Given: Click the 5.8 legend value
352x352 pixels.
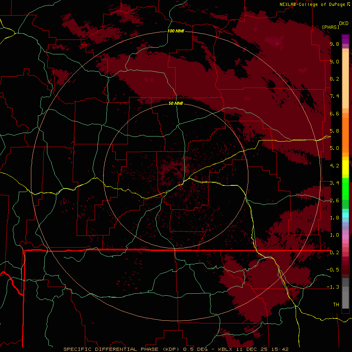Looking at the screenshot, I should pos(334,131).
